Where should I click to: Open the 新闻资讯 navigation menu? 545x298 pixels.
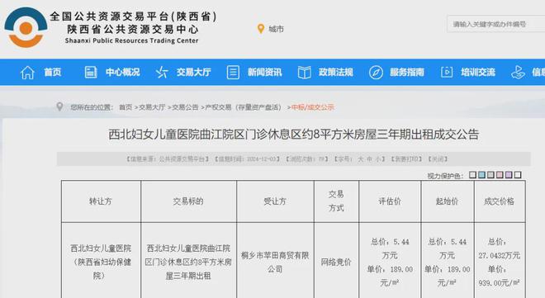264,73
